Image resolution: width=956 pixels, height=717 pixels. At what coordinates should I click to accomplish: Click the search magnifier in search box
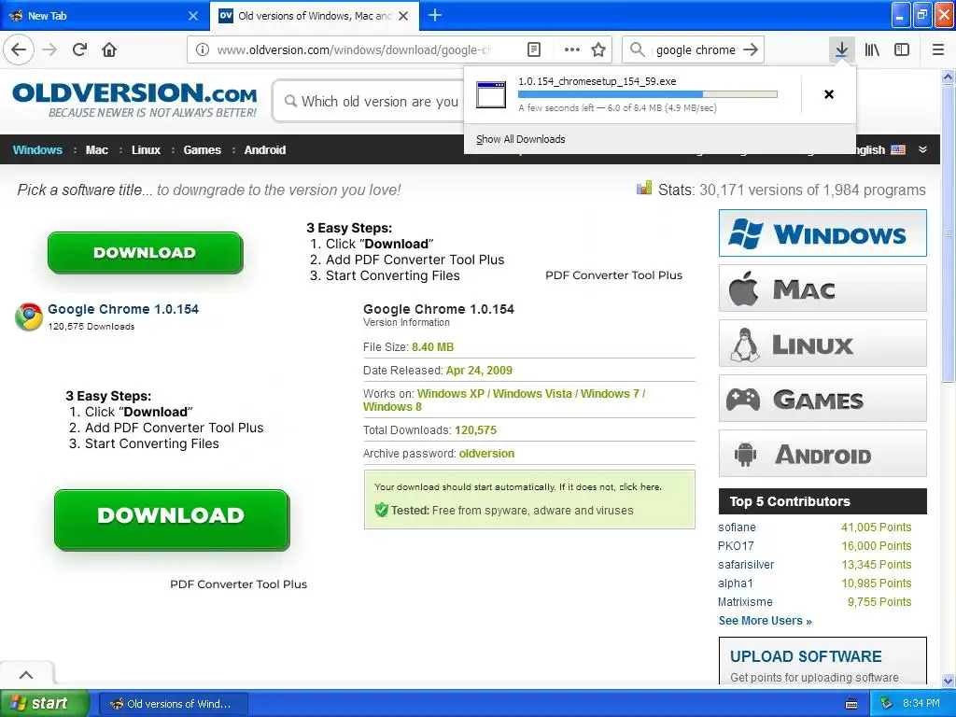637,49
